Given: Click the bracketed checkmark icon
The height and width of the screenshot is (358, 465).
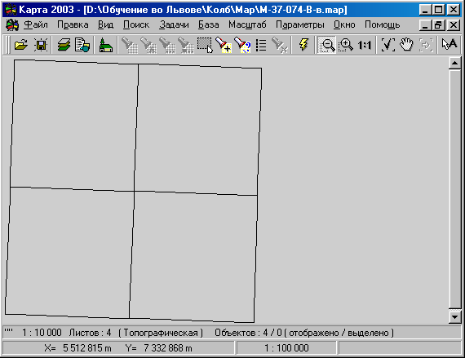Looking at the screenshot, I should 387,45.
